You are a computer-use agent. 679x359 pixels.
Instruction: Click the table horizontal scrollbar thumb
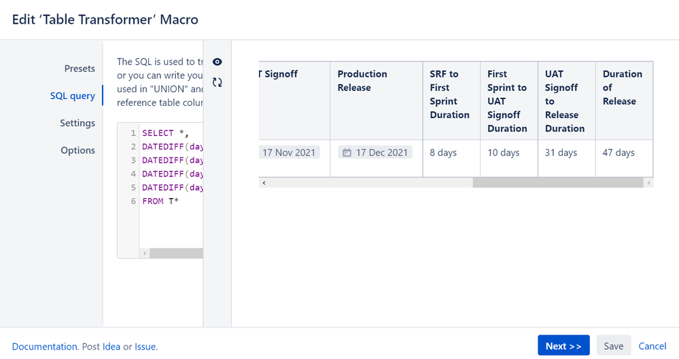[557, 183]
